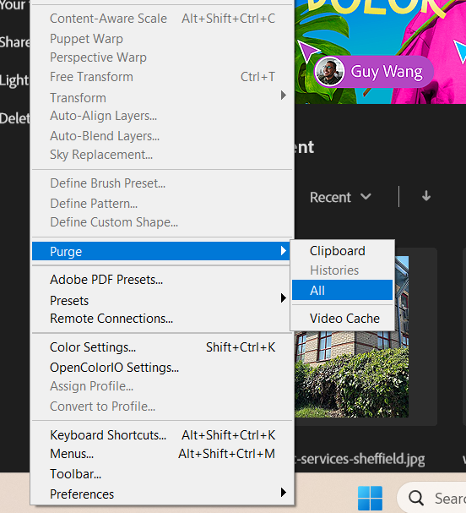Click Define Custom Shape entry

click(162, 222)
